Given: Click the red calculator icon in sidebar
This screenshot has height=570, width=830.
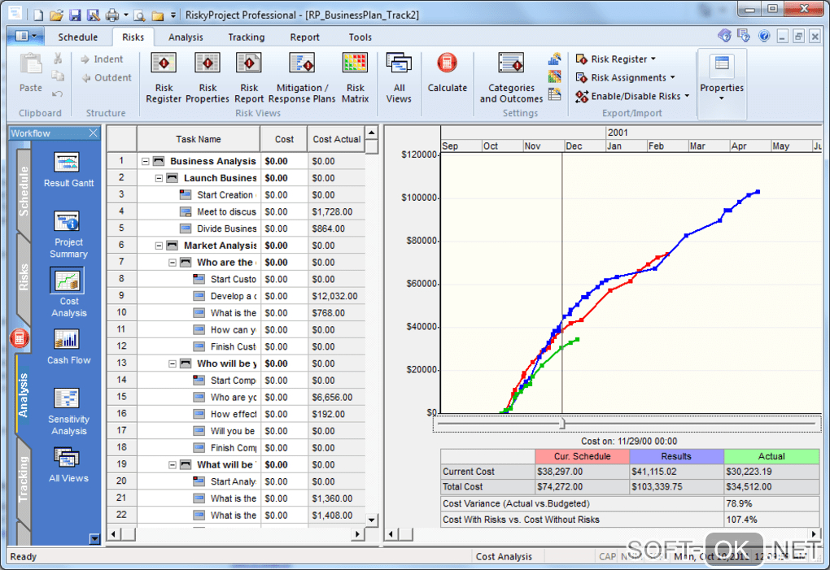Looking at the screenshot, I should tap(20, 338).
